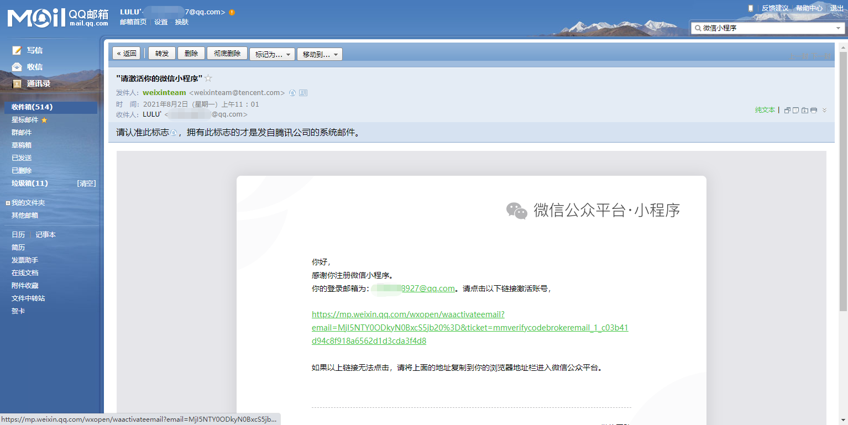The height and width of the screenshot is (425, 848).
Task: Click the search field containing 微信小程序
Action: click(767, 28)
